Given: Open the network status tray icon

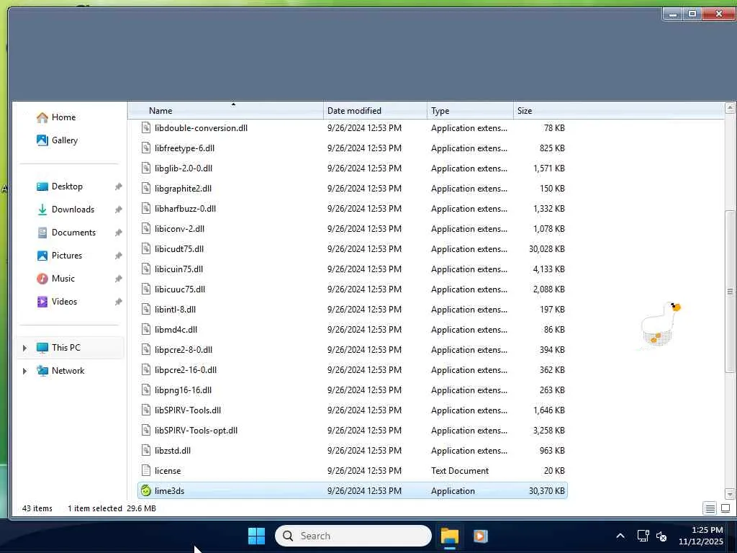Looking at the screenshot, I should coord(643,536).
